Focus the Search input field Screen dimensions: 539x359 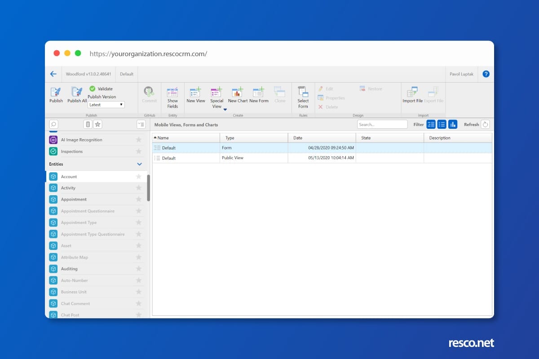[382, 124]
